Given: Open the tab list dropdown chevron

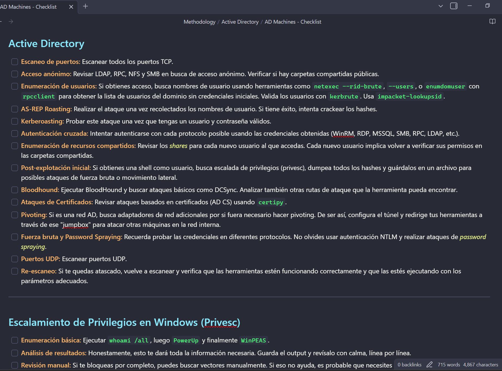Looking at the screenshot, I should 441,6.
